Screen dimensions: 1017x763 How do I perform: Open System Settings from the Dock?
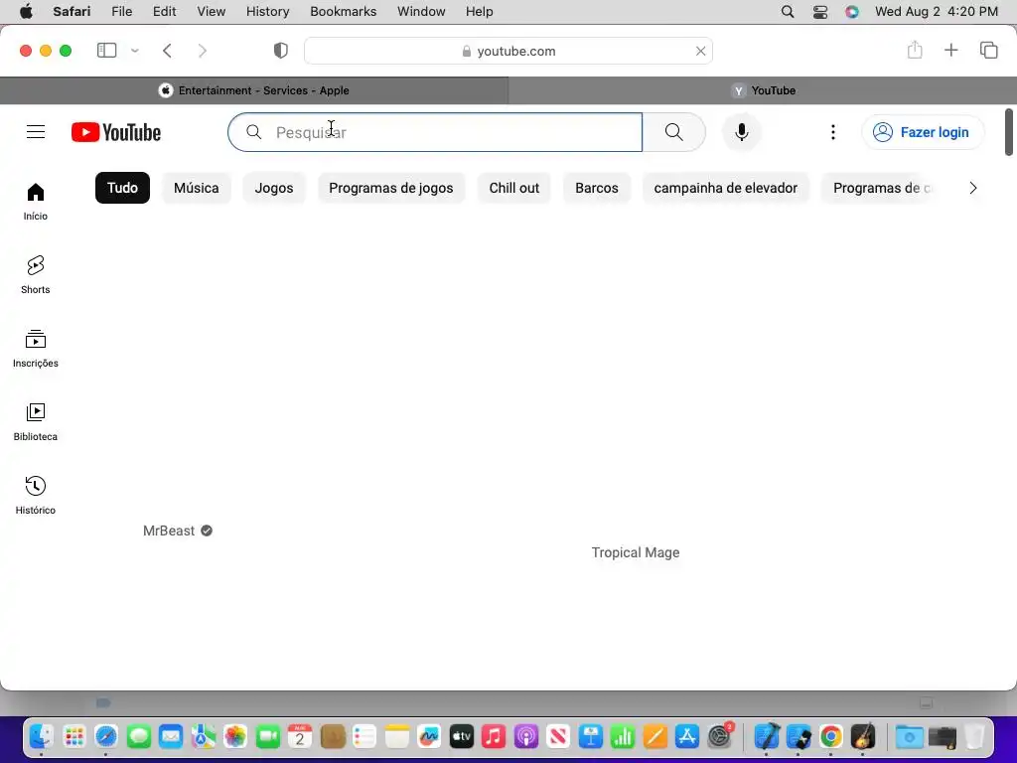click(719, 737)
